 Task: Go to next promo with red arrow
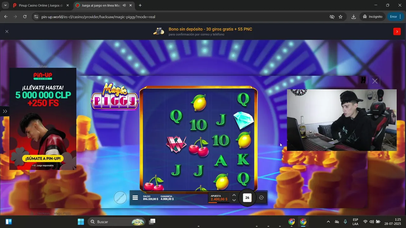(x=397, y=31)
